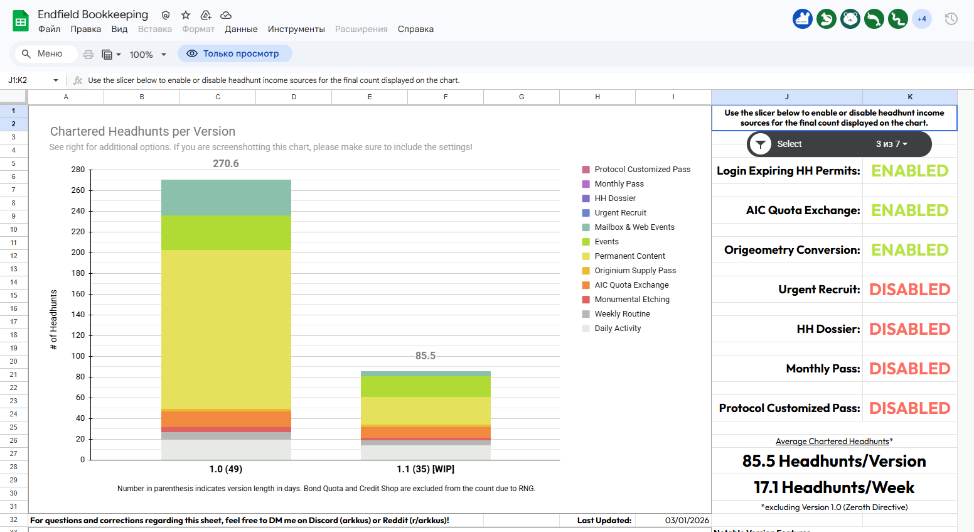
Task: Click the "Только просмотр" button
Action: [235, 54]
